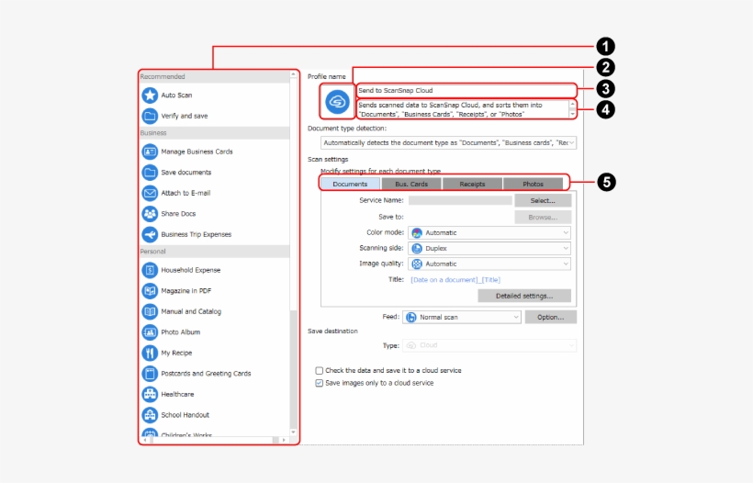
Task: Click the Duplex scanning side icon
Action: (417, 248)
